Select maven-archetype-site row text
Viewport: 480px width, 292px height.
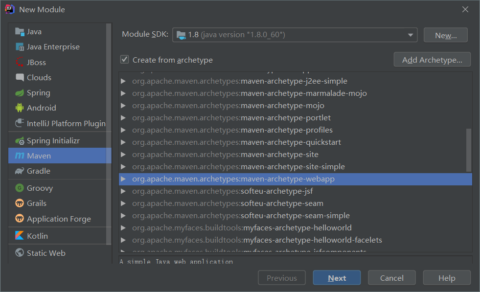(x=225, y=155)
